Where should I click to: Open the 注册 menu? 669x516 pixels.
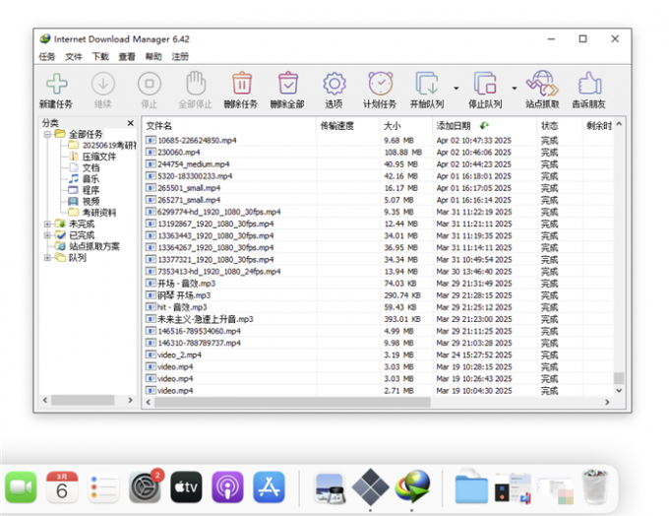tap(180, 56)
